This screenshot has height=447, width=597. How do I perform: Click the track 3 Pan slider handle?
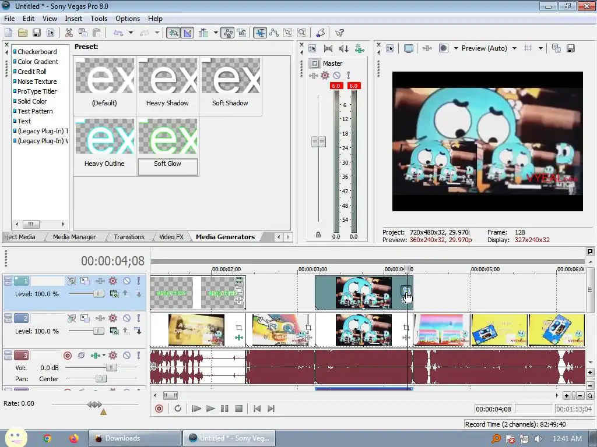[x=101, y=378]
